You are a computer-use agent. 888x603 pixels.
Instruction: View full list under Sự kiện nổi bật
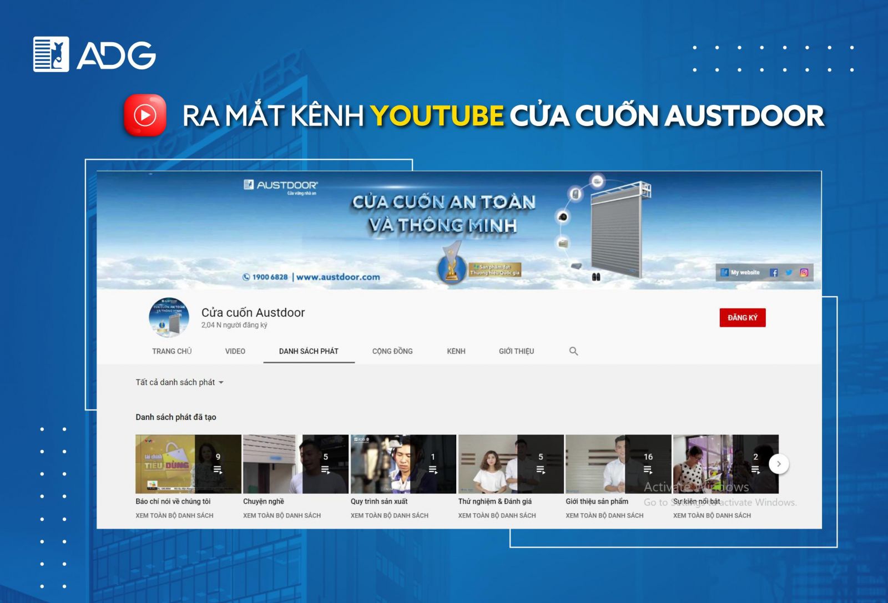coord(712,515)
